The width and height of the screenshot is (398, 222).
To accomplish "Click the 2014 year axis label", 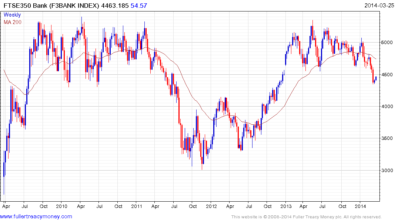I will click(361, 206).
